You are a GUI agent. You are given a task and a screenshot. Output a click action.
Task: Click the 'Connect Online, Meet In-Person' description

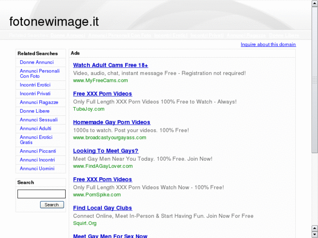pos(163,216)
